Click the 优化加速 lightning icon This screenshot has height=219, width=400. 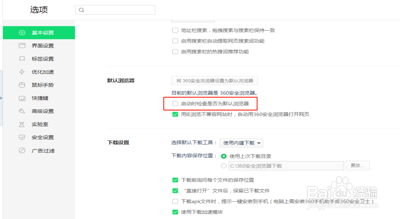click(x=22, y=72)
